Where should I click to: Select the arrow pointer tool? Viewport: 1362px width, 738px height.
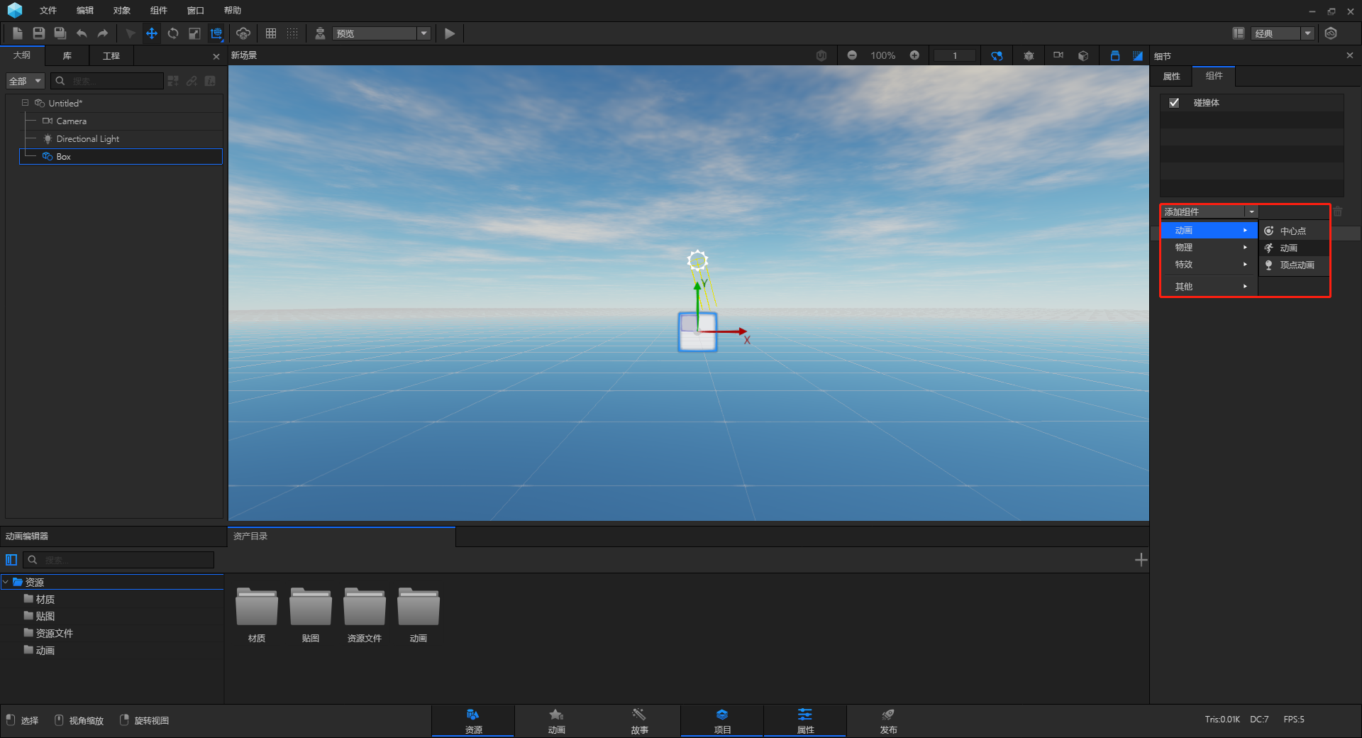click(131, 33)
